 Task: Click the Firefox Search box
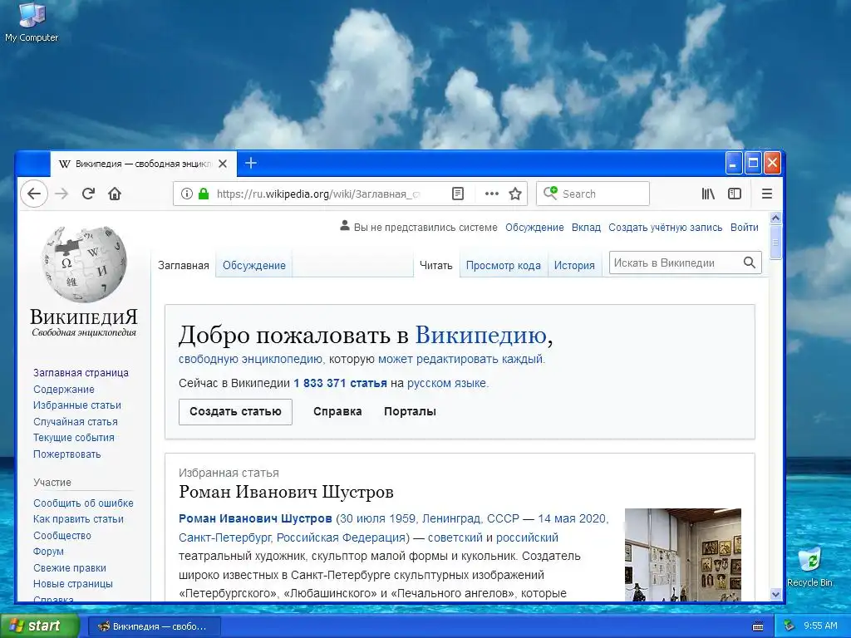(593, 194)
